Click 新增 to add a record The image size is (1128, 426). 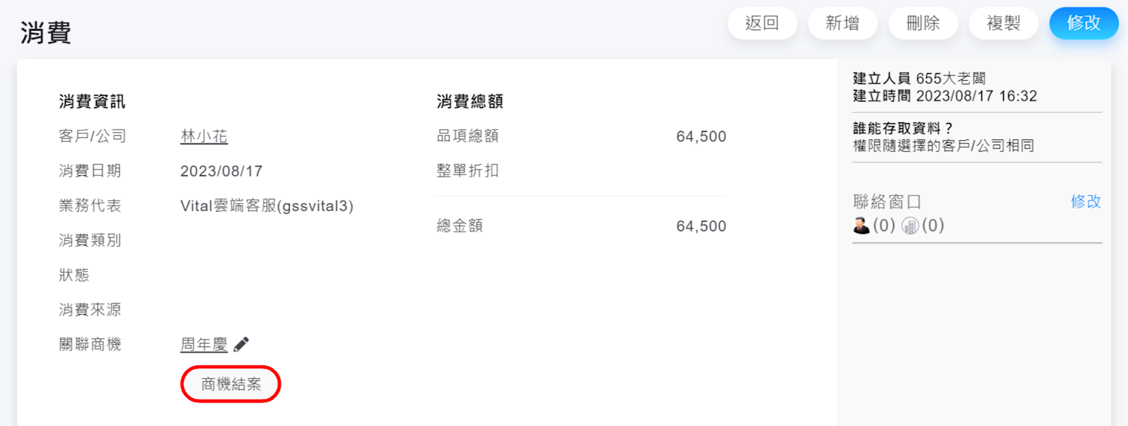[842, 23]
